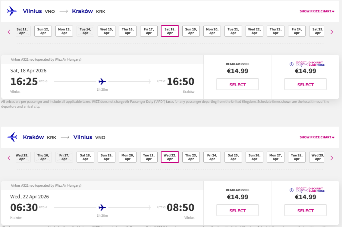Select outbound date Fri 17, Apr
342x227 pixels.
pos(149,31)
